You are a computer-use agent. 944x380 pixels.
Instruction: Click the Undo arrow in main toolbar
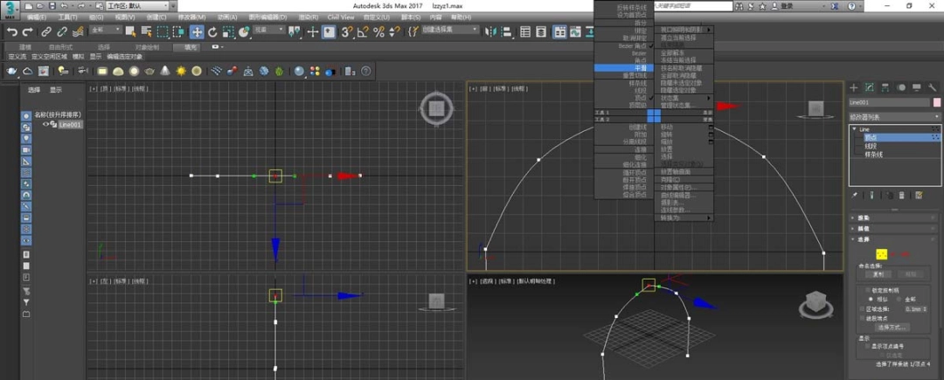(12, 31)
